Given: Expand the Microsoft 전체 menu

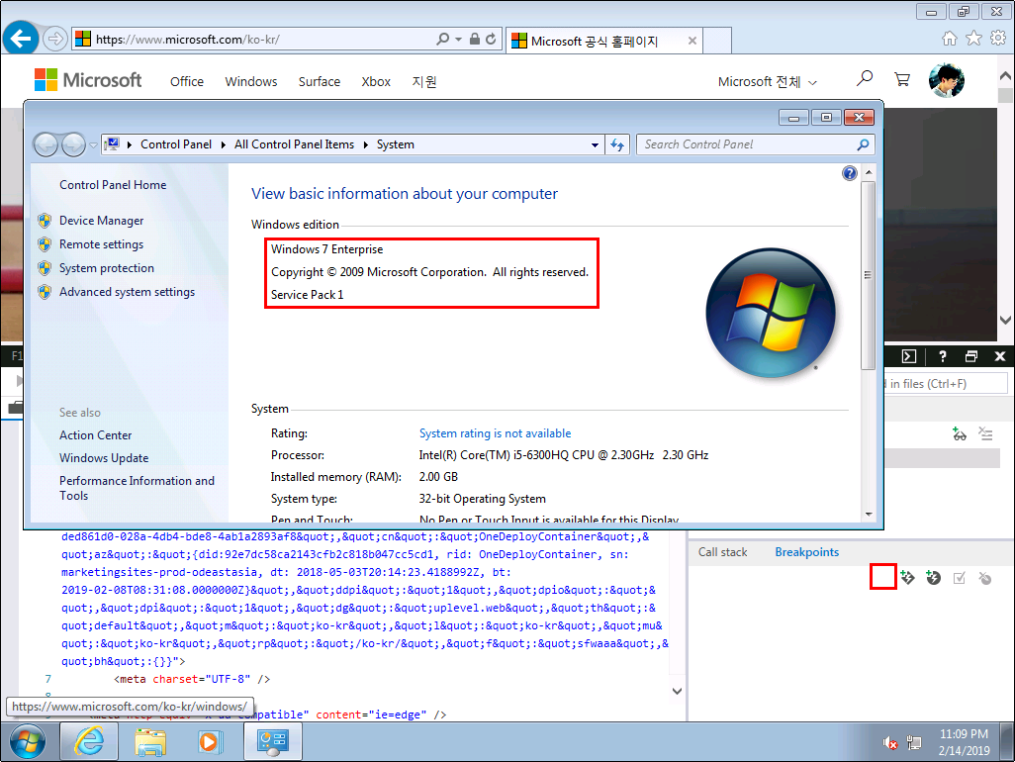Looking at the screenshot, I should pyautogui.click(x=768, y=81).
